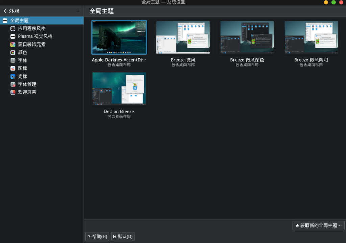Image resolution: width=346 pixels, height=243 pixels.
Task: Open the sidebar hamburger menu icon
Action: (x=78, y=11)
